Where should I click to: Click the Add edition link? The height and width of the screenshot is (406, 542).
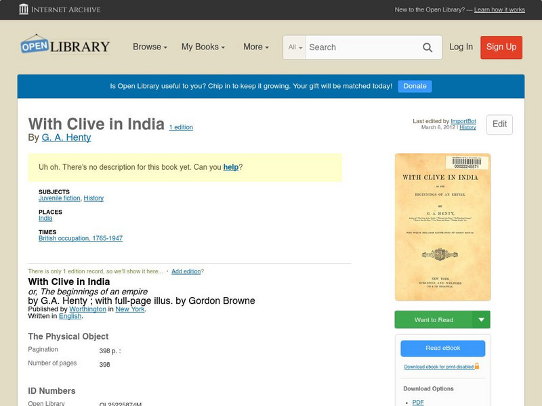(x=186, y=271)
